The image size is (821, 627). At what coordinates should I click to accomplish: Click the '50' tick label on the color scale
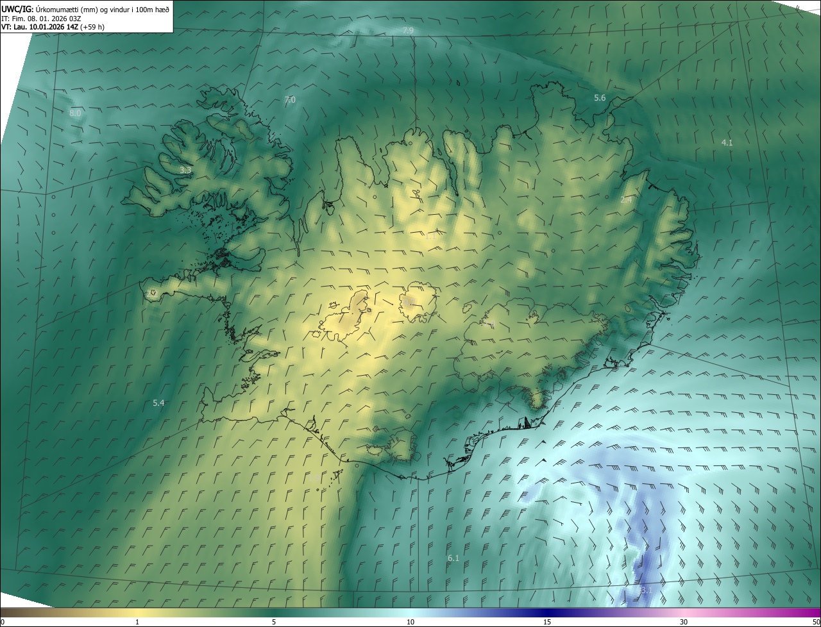[816, 622]
